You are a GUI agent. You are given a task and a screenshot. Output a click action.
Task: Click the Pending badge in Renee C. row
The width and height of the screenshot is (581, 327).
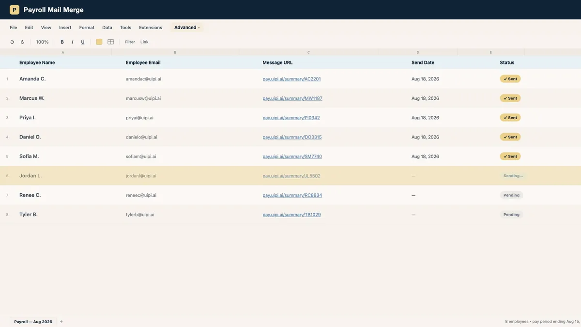(x=511, y=195)
